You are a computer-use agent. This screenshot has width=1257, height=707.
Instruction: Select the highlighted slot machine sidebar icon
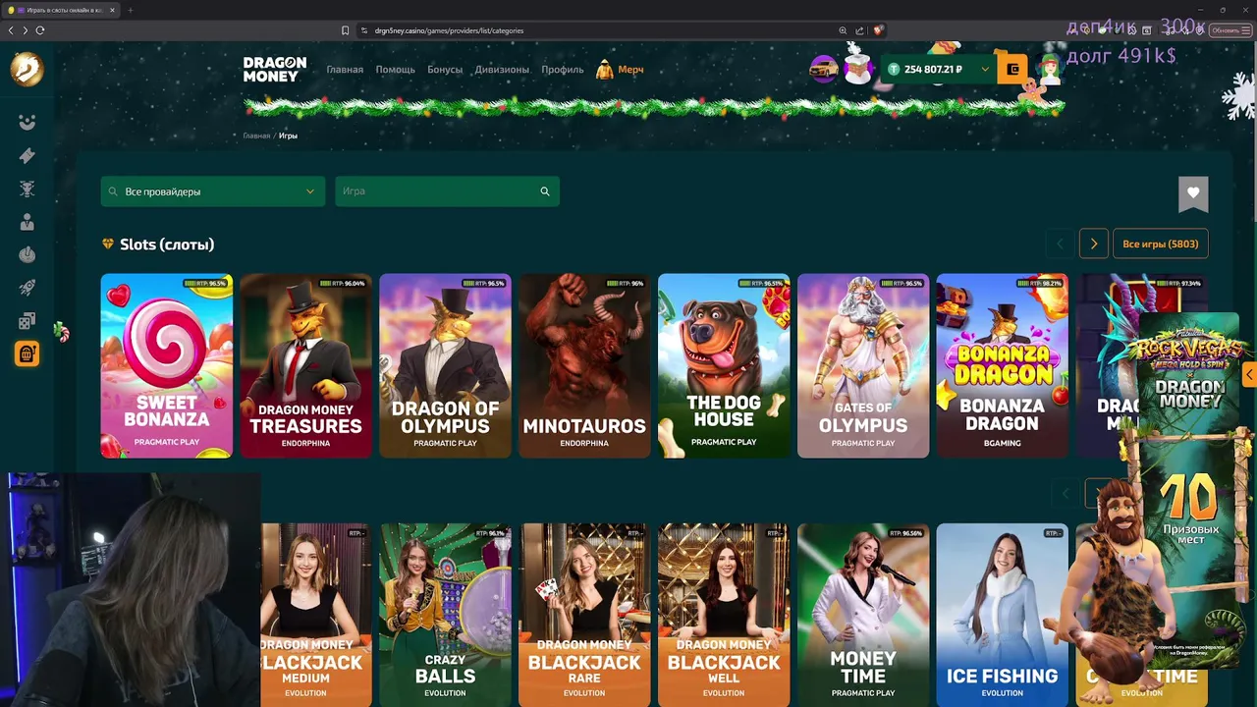tap(27, 353)
